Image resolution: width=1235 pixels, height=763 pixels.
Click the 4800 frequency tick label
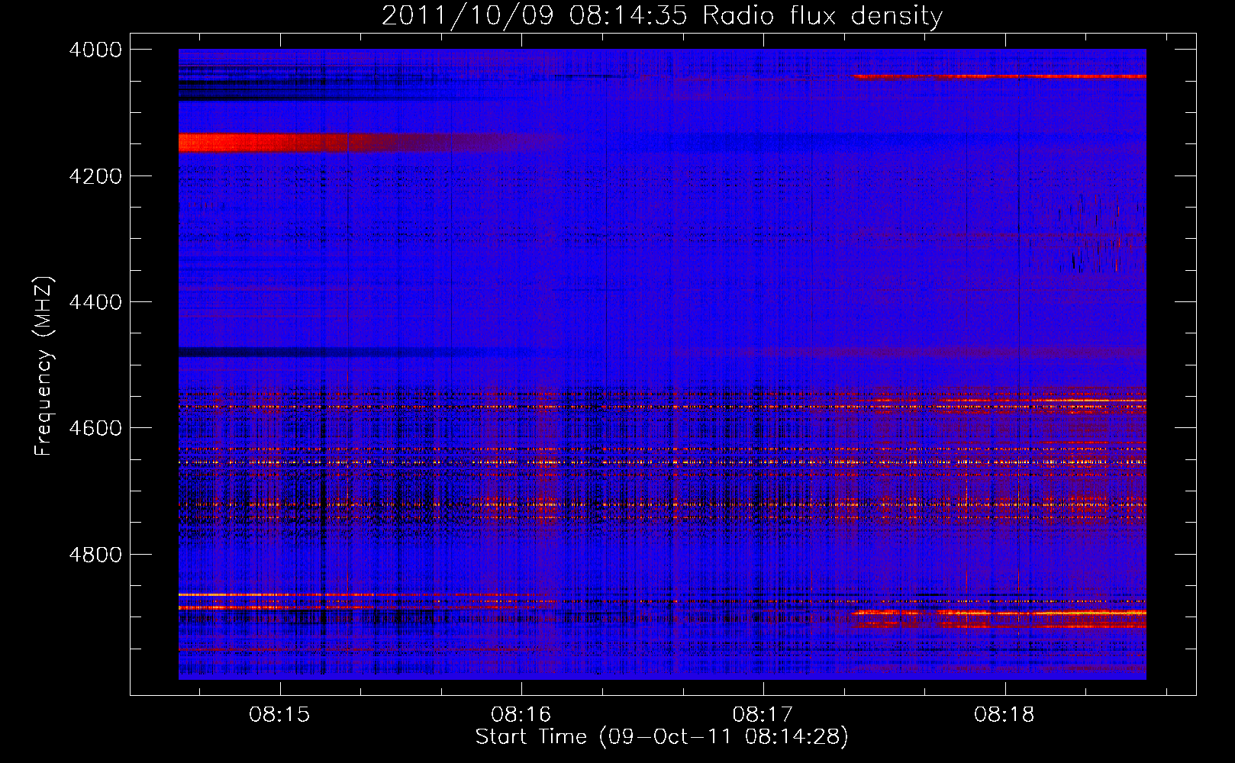95,554
